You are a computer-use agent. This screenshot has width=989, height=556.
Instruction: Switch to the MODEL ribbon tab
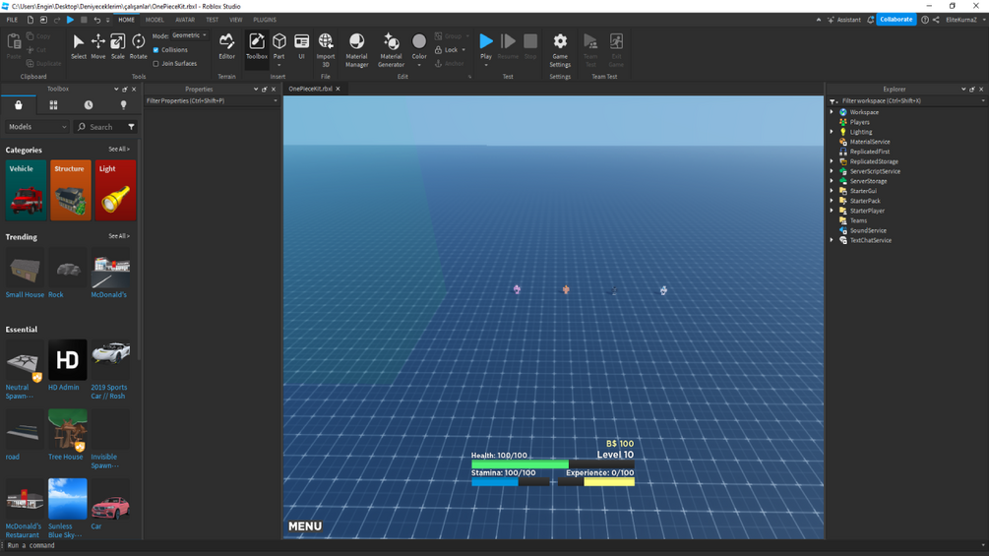pos(155,20)
